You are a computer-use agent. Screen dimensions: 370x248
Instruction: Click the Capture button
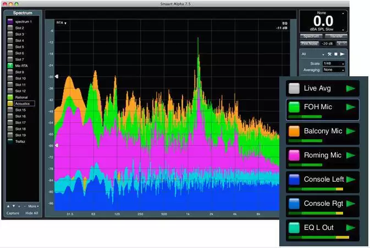pyautogui.click(x=13, y=213)
